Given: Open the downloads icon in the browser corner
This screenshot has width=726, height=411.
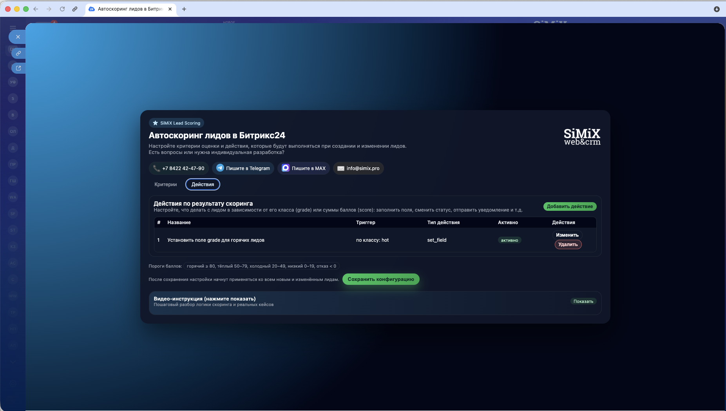Looking at the screenshot, I should pyautogui.click(x=717, y=9).
